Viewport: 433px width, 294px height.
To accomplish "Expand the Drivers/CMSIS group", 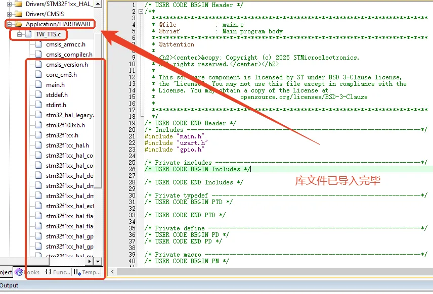I will [9, 14].
